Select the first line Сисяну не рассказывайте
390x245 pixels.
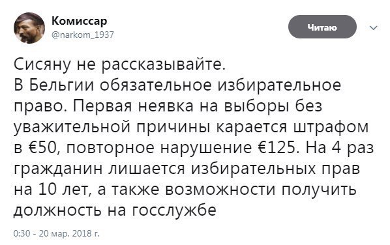(119, 65)
